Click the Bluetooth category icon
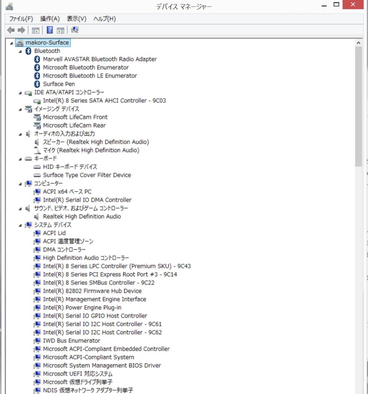This screenshot has height=394, width=368. [28, 51]
